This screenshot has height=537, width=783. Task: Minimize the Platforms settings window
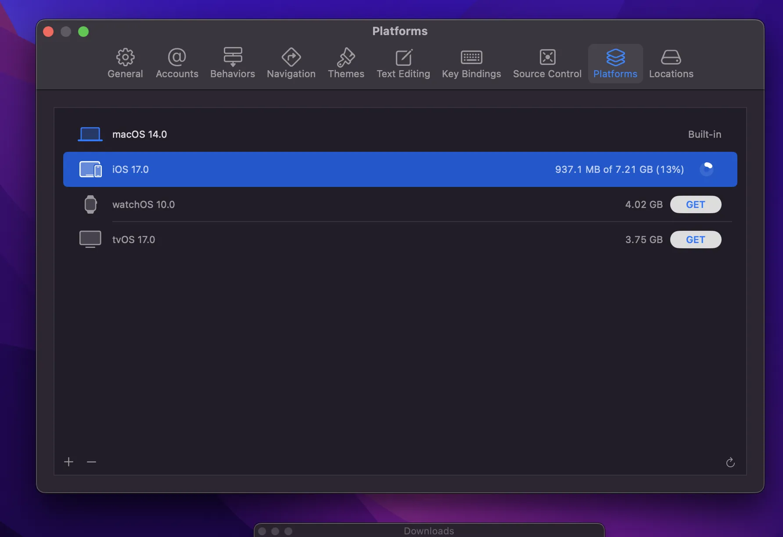pos(66,32)
